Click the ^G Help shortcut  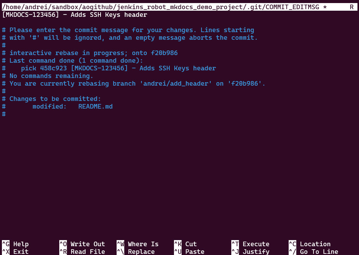15,244
